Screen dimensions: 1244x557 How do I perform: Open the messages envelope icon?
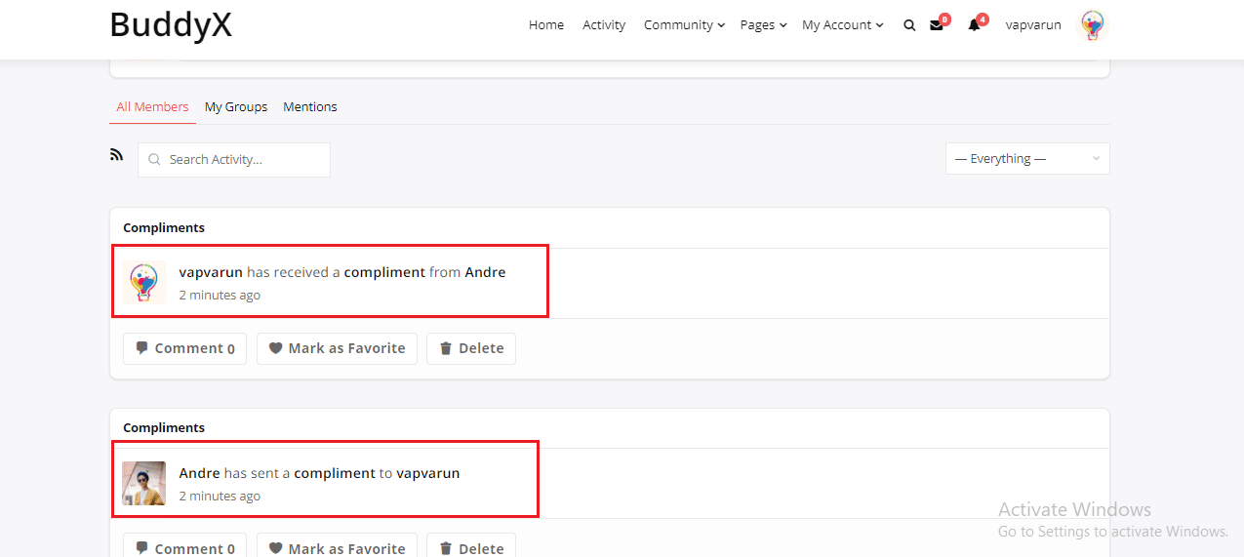click(937, 25)
